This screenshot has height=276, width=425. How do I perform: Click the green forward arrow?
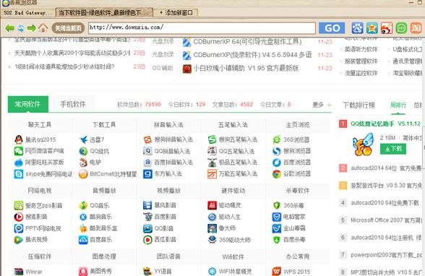coord(32,28)
